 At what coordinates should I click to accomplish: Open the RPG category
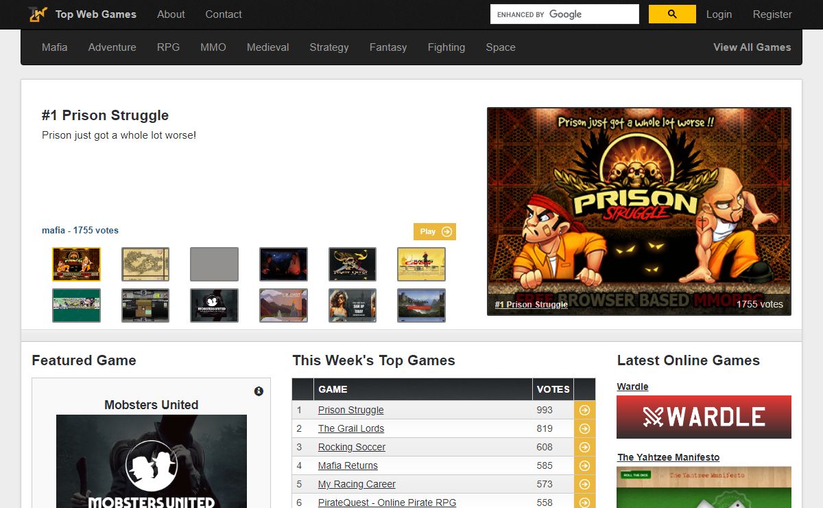pos(168,47)
